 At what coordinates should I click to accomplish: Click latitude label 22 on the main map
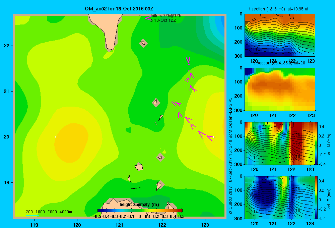pos(7,46)
